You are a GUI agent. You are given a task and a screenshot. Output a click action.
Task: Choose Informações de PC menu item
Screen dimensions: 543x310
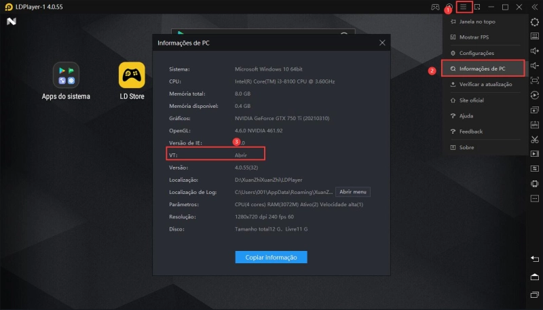[x=482, y=69]
